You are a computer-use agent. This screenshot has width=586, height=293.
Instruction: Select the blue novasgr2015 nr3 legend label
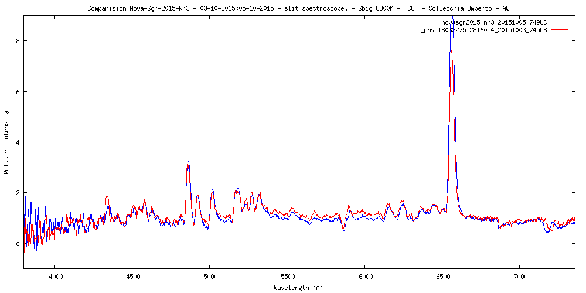488,22
